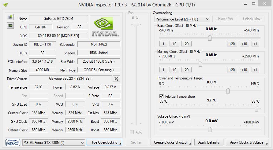Image resolution: width=273 pixels, height=150 pixels.
Task: Click the Revision A2 field
Action: coord(79,27)
